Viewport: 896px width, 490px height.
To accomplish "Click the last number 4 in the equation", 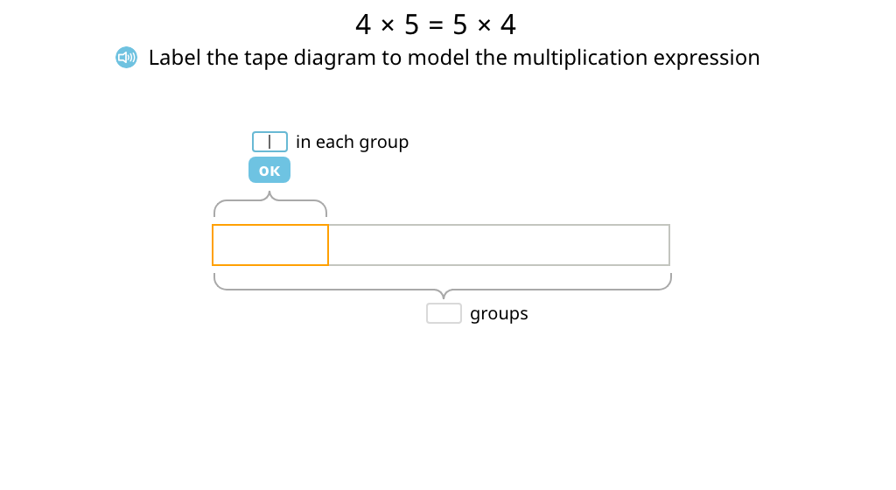I will click(508, 24).
